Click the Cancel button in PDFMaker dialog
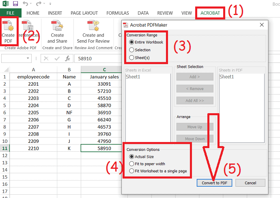 251,183
